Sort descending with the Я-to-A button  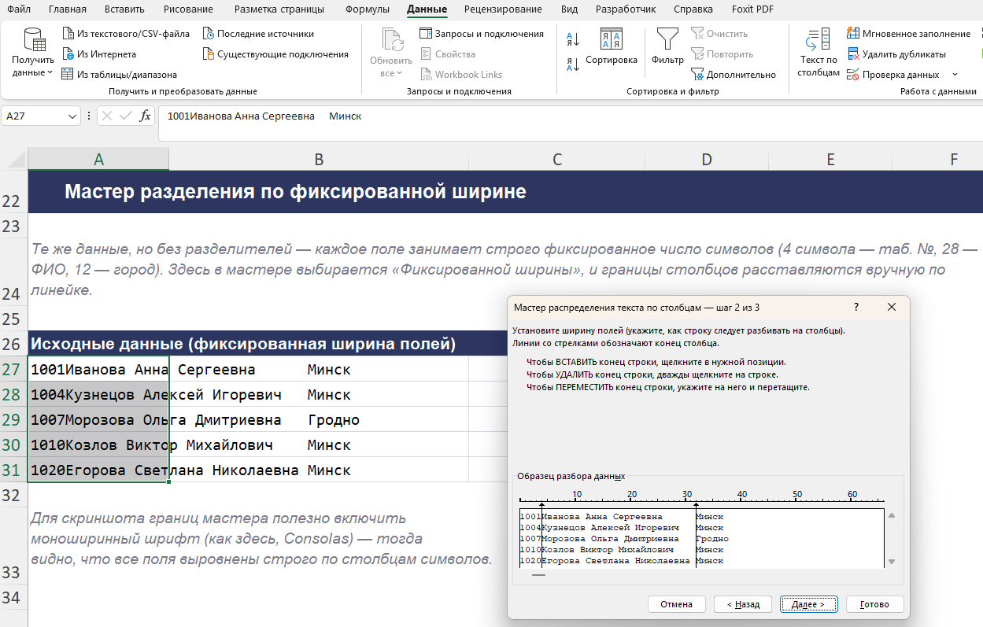(x=573, y=65)
